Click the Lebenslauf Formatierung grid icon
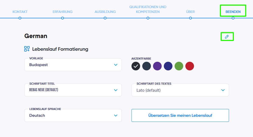The width and height of the screenshot is (253, 137). (x=27, y=49)
